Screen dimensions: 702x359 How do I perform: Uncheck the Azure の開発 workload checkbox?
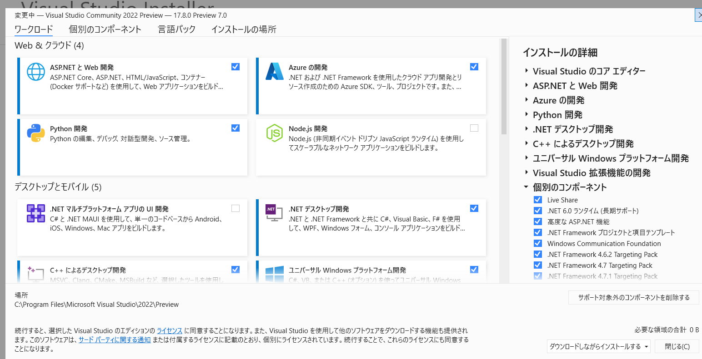(x=474, y=67)
